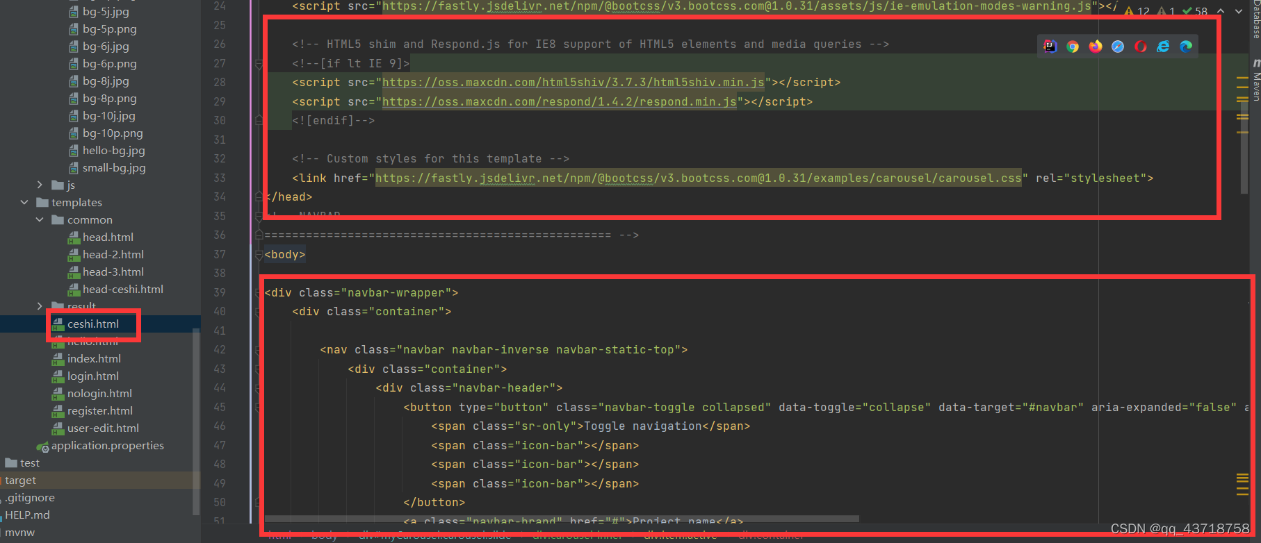This screenshot has width=1261, height=543.
Task: Open index.html template file
Action: point(94,359)
